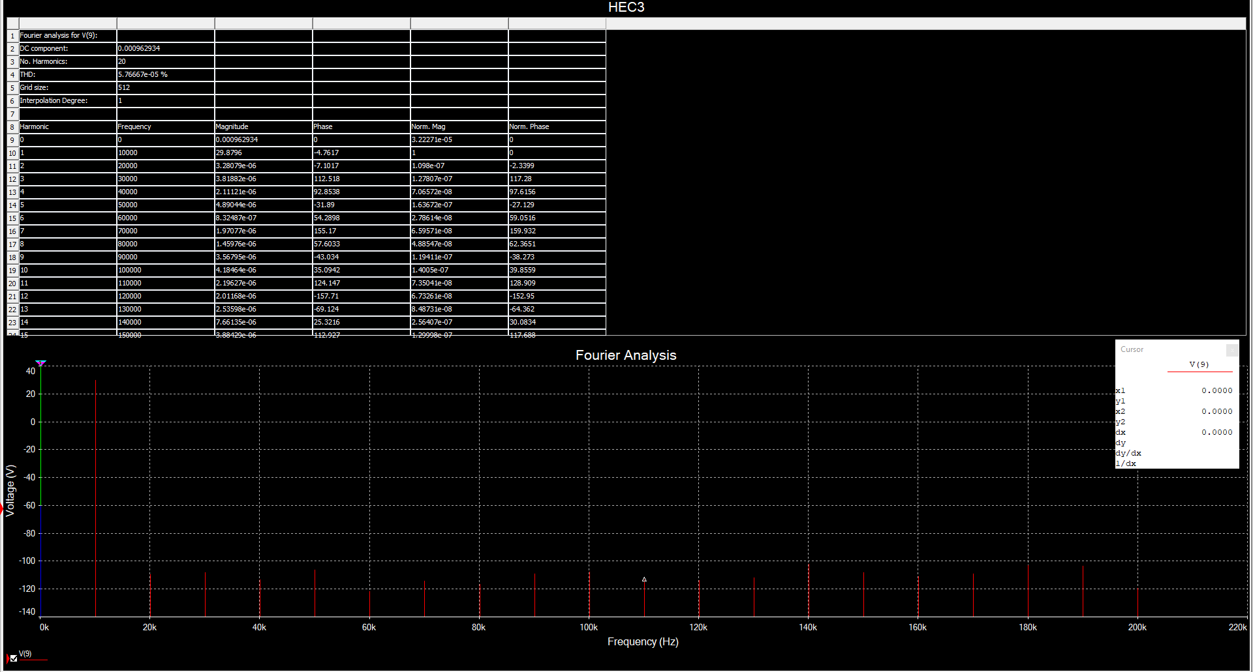Click the HEC3 title text
Screen dimensions: 1253x672
tap(626, 7)
